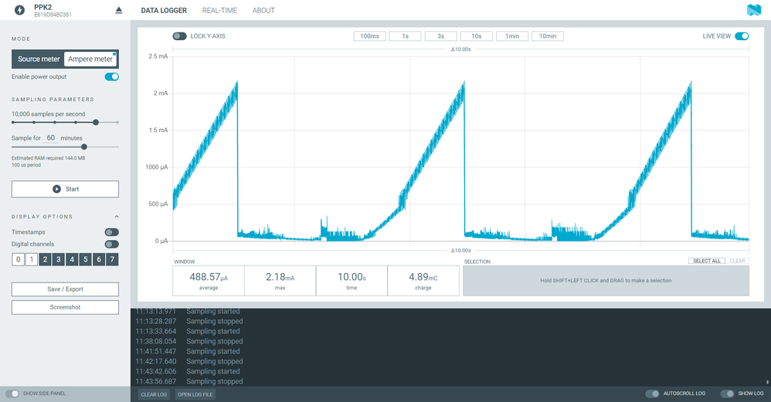Enable the Timestamps toggle
The height and width of the screenshot is (402, 771).
coord(111,232)
